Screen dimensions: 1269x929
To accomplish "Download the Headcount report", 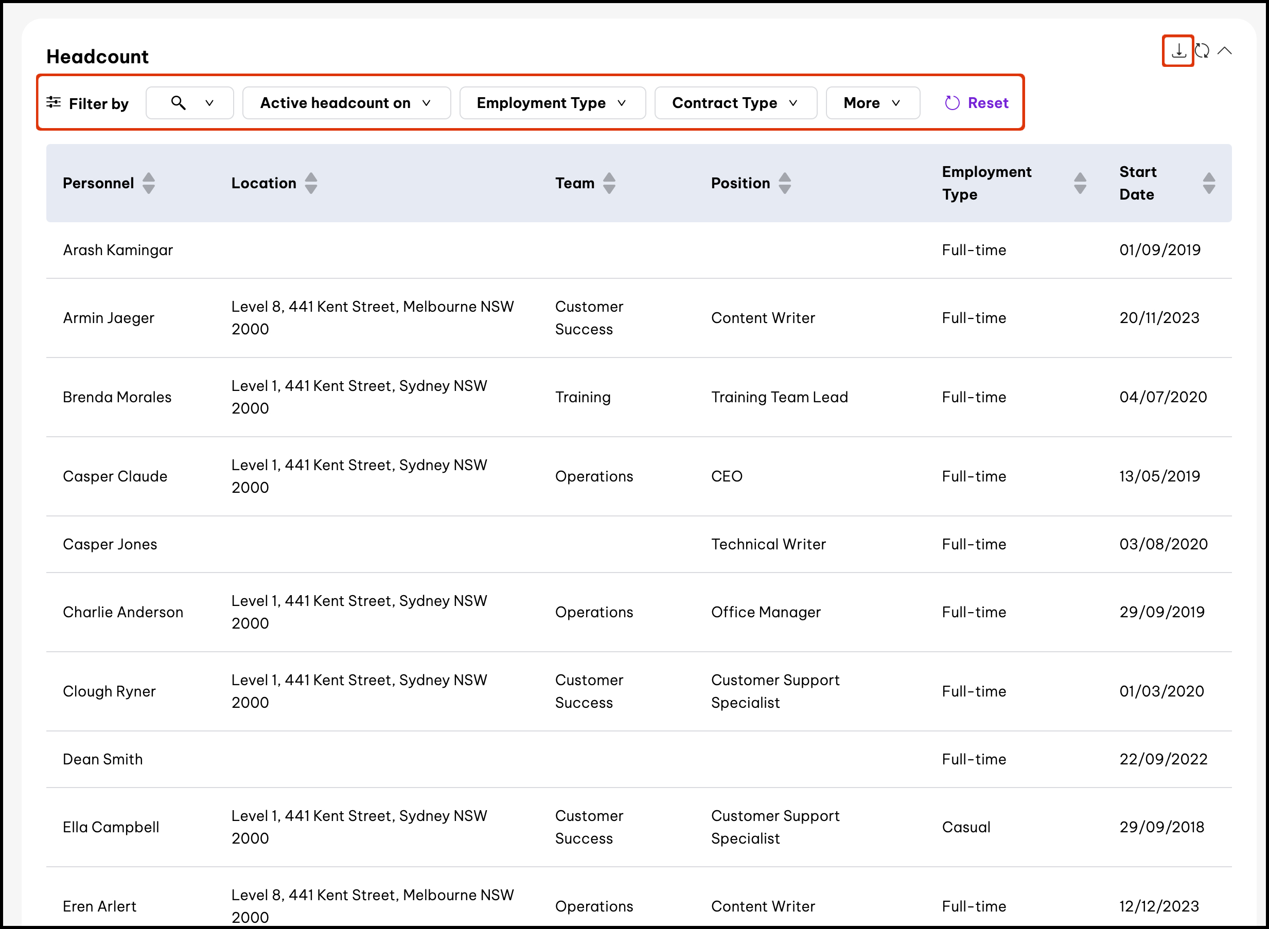I will coord(1178,51).
